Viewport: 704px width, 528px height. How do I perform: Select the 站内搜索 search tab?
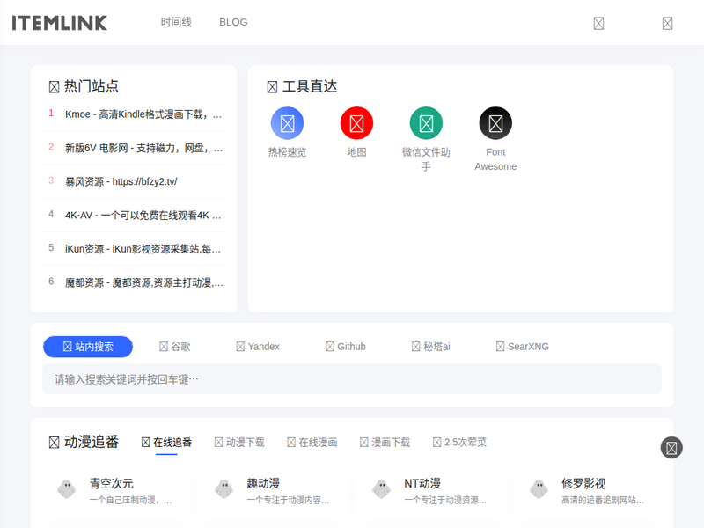click(88, 347)
